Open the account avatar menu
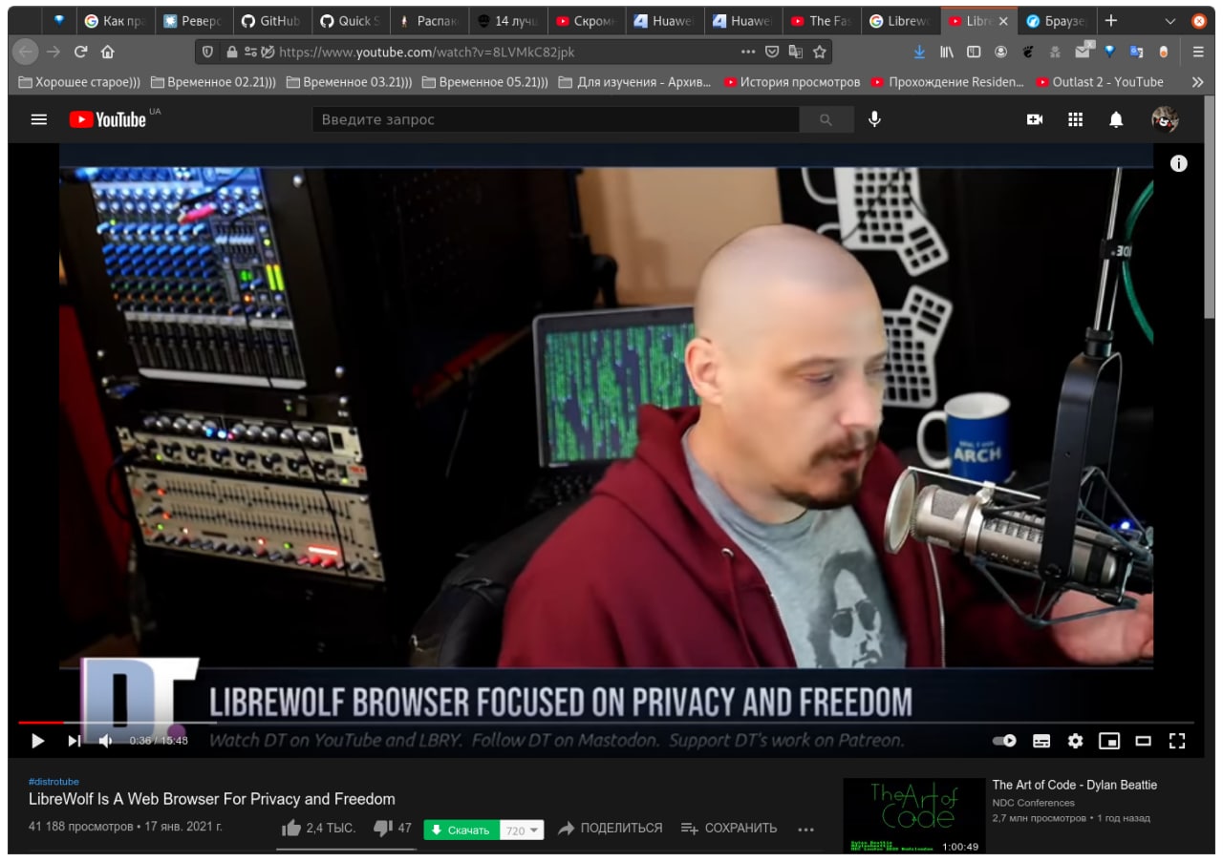 coord(1165,119)
